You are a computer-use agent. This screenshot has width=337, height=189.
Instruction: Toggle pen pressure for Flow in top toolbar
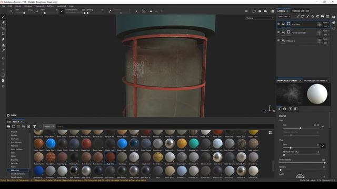(62, 11)
